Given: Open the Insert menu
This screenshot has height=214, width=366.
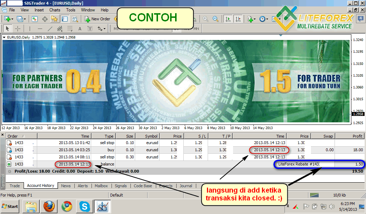Looking at the screenshot, I should 39,10.
